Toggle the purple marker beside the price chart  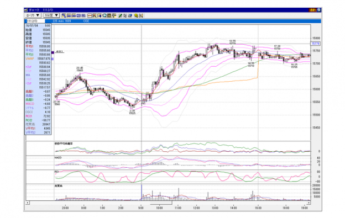(53, 52)
